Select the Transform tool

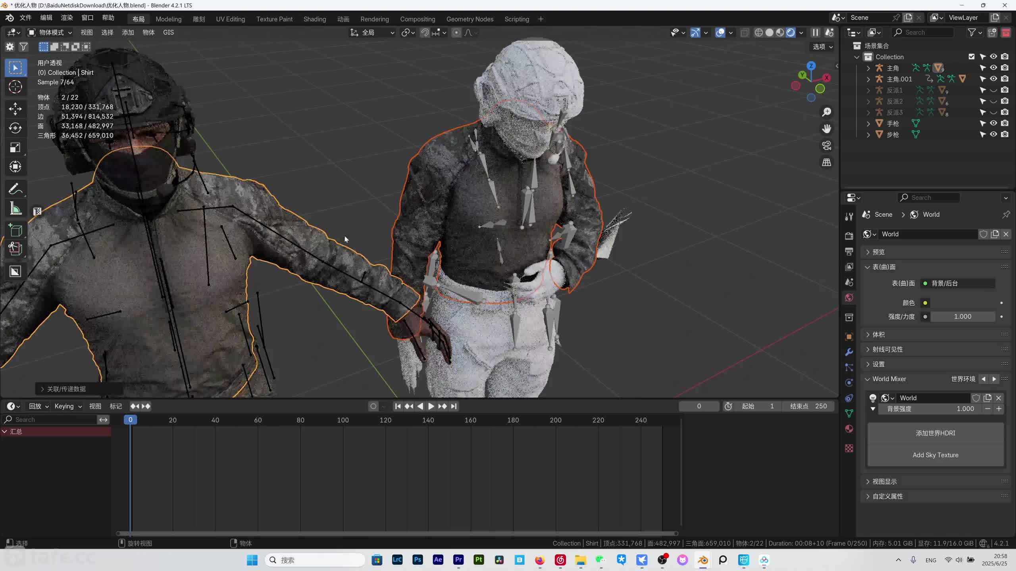(x=15, y=167)
